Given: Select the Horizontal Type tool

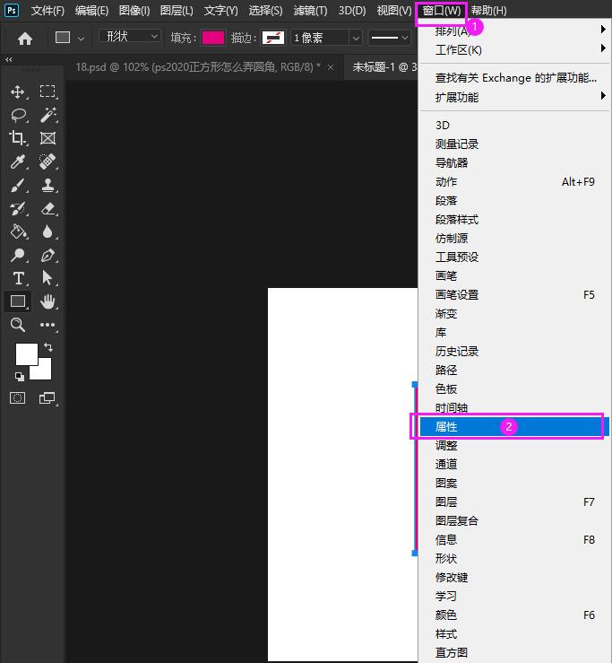Looking at the screenshot, I should 18,278.
